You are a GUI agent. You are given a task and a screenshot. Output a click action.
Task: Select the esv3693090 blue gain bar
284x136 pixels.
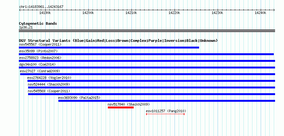[x=167, y=101]
